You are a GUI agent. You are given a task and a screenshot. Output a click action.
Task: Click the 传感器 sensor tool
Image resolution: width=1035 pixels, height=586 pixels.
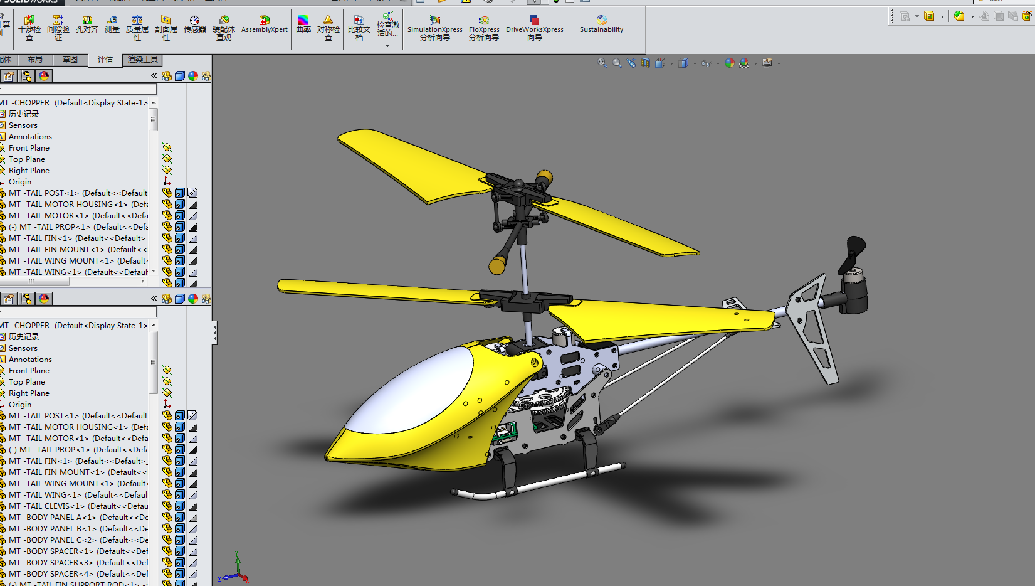(195, 24)
